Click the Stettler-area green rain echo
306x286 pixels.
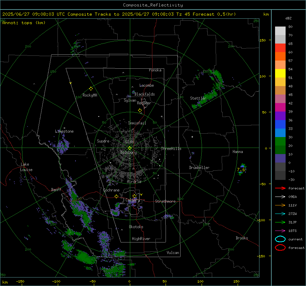(205, 100)
